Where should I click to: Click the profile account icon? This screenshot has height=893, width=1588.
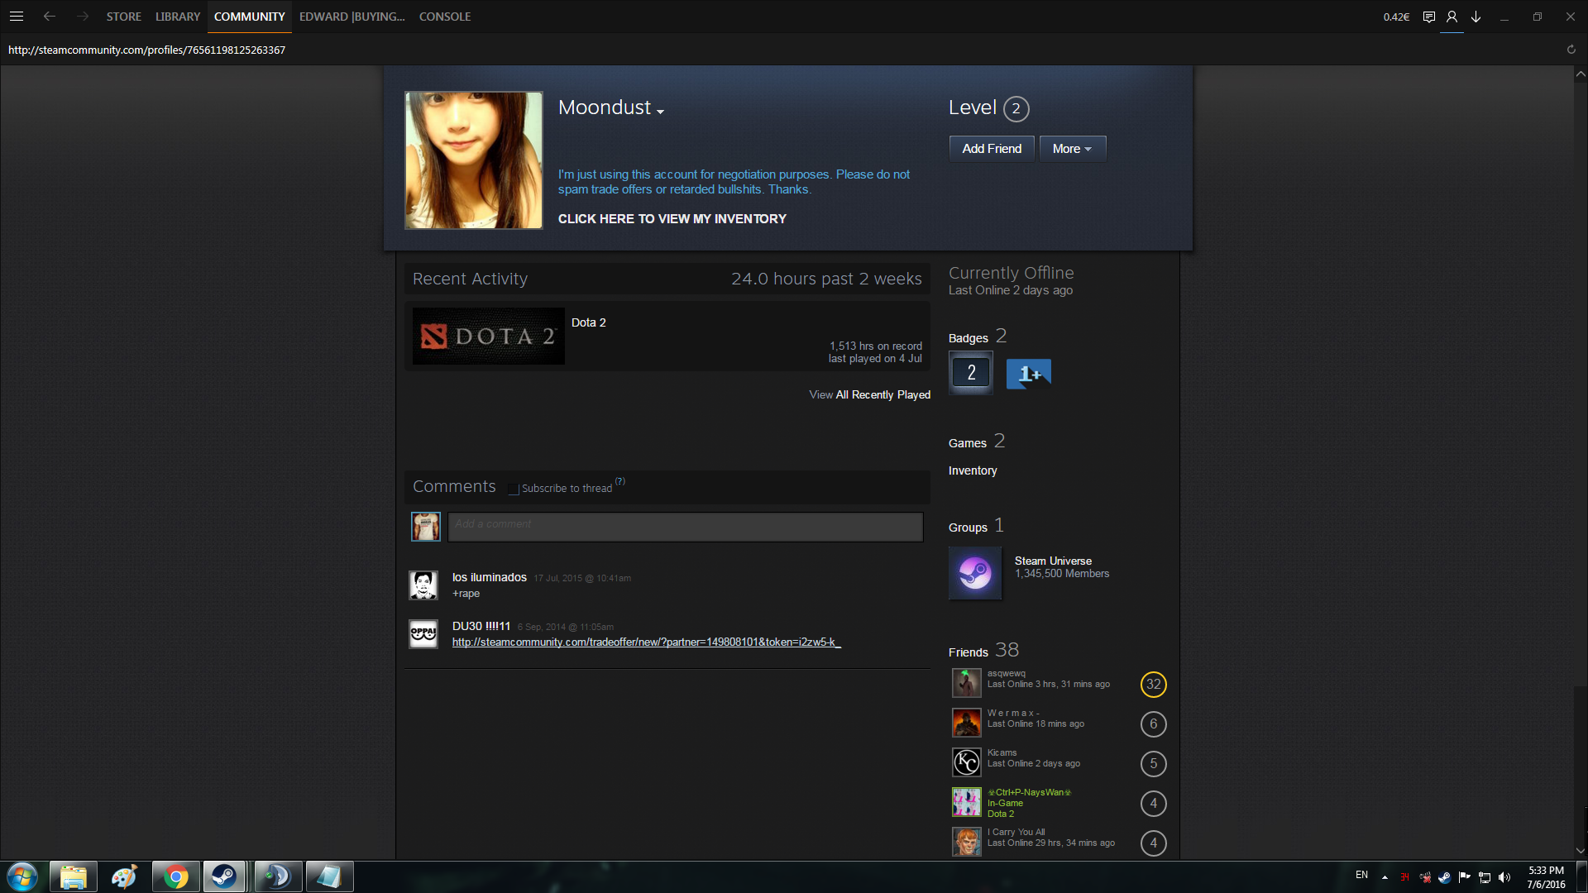(1452, 17)
